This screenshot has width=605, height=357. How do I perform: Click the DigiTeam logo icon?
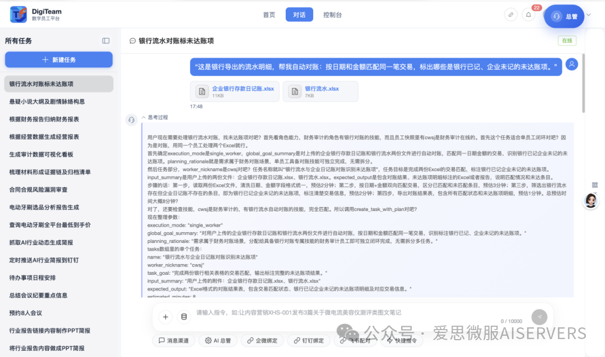tap(18, 15)
